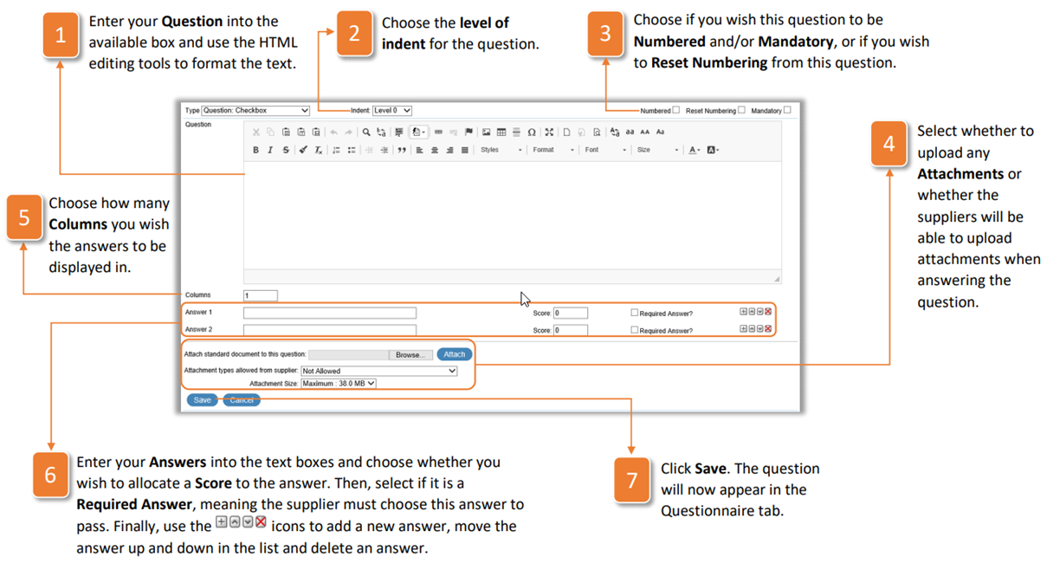Insert an image into the question
This screenshot has height=563, width=1047.
[x=488, y=132]
